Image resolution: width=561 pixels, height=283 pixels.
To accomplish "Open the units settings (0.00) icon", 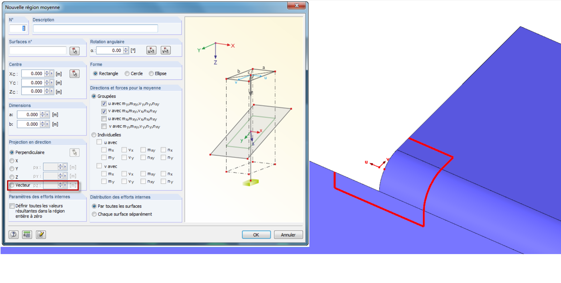I will [27, 235].
